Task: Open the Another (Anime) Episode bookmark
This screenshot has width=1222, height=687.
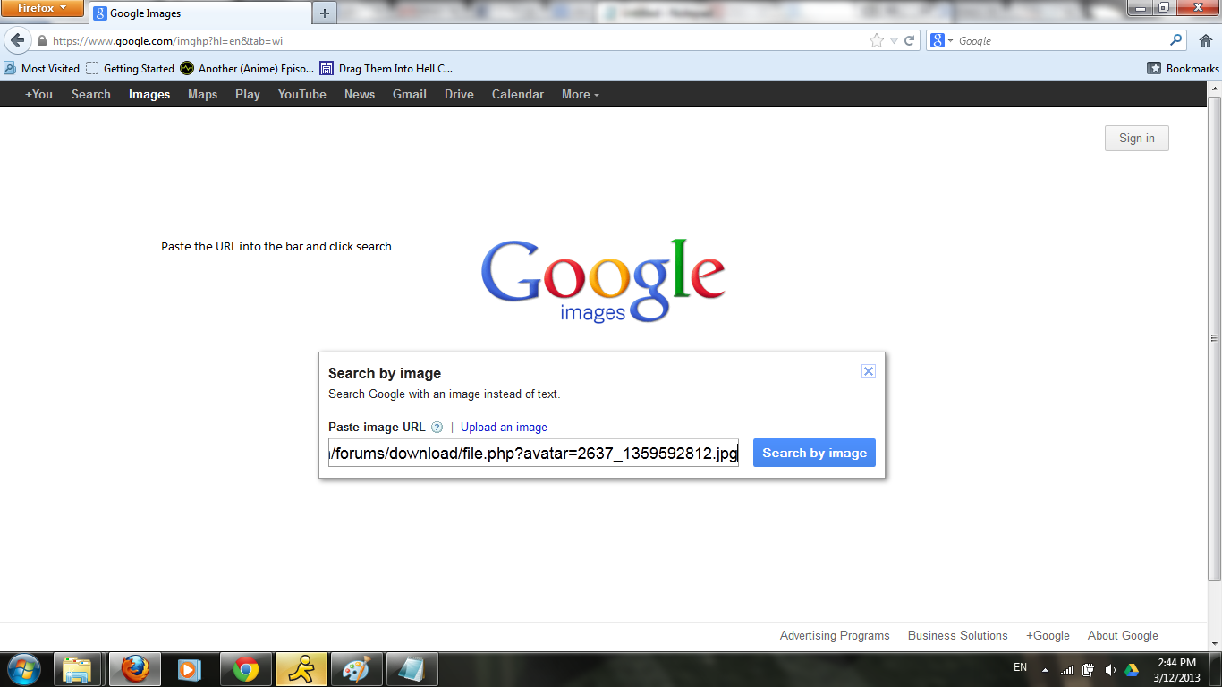Action: (x=247, y=68)
